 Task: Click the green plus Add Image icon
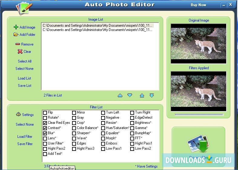coord(16,27)
